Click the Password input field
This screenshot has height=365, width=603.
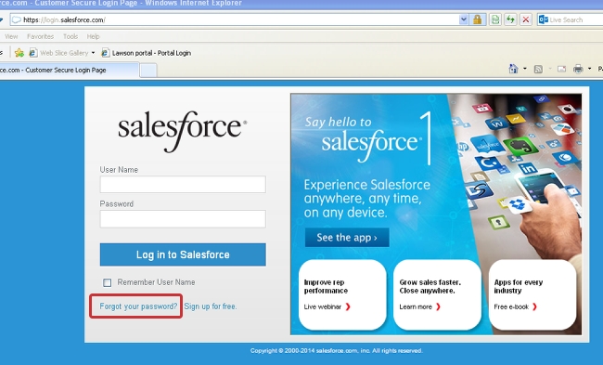pos(183,218)
